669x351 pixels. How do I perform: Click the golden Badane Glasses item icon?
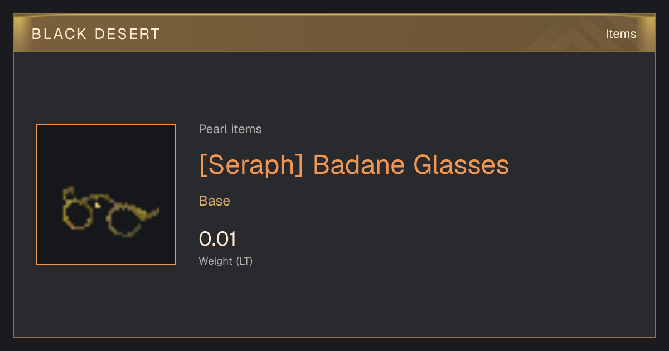(x=110, y=212)
